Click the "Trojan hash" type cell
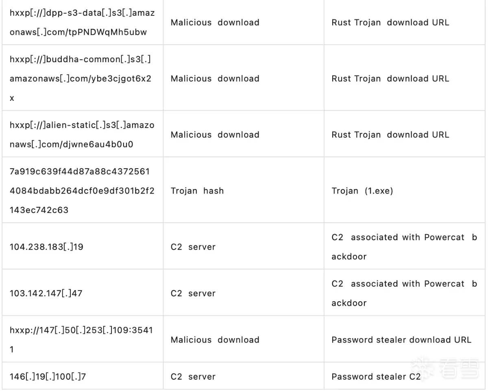This screenshot has width=488, height=391. coord(197,191)
